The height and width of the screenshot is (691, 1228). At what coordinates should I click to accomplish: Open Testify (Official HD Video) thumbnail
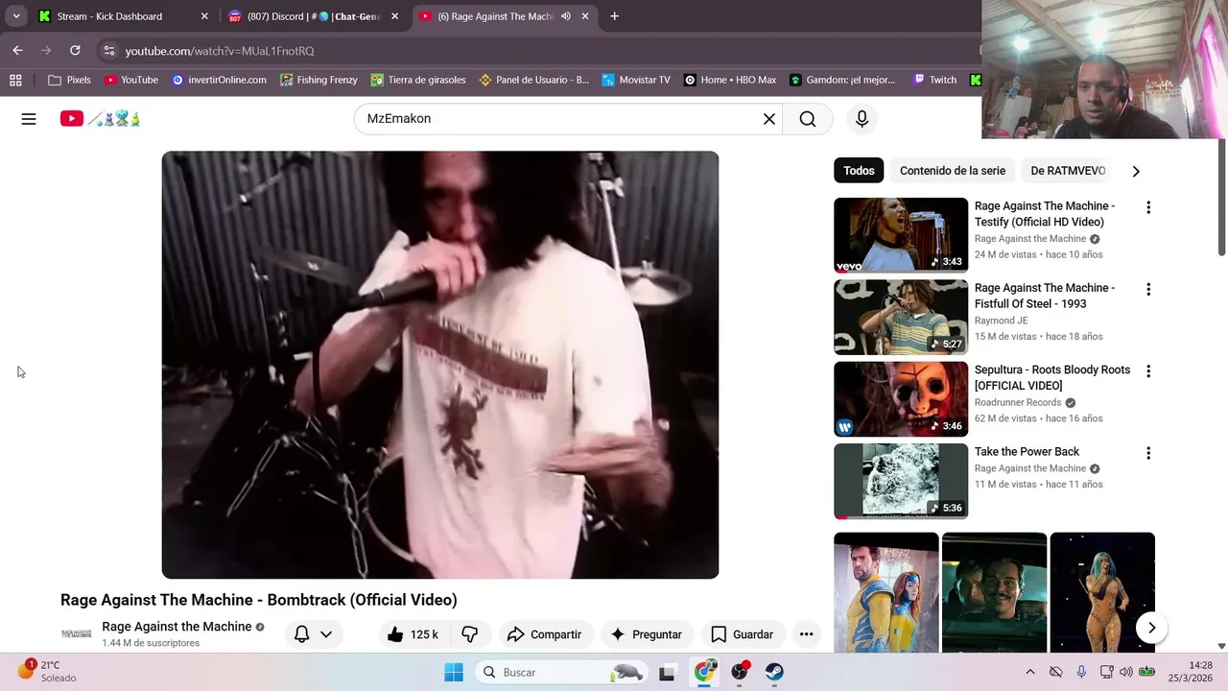coord(901,235)
